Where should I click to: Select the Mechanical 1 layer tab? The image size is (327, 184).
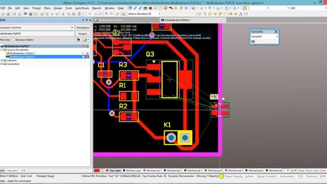(152, 170)
